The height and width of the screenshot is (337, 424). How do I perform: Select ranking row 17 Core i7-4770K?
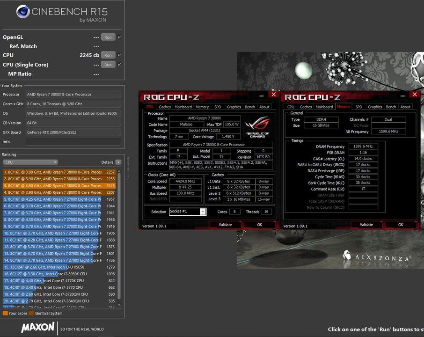coord(59,280)
